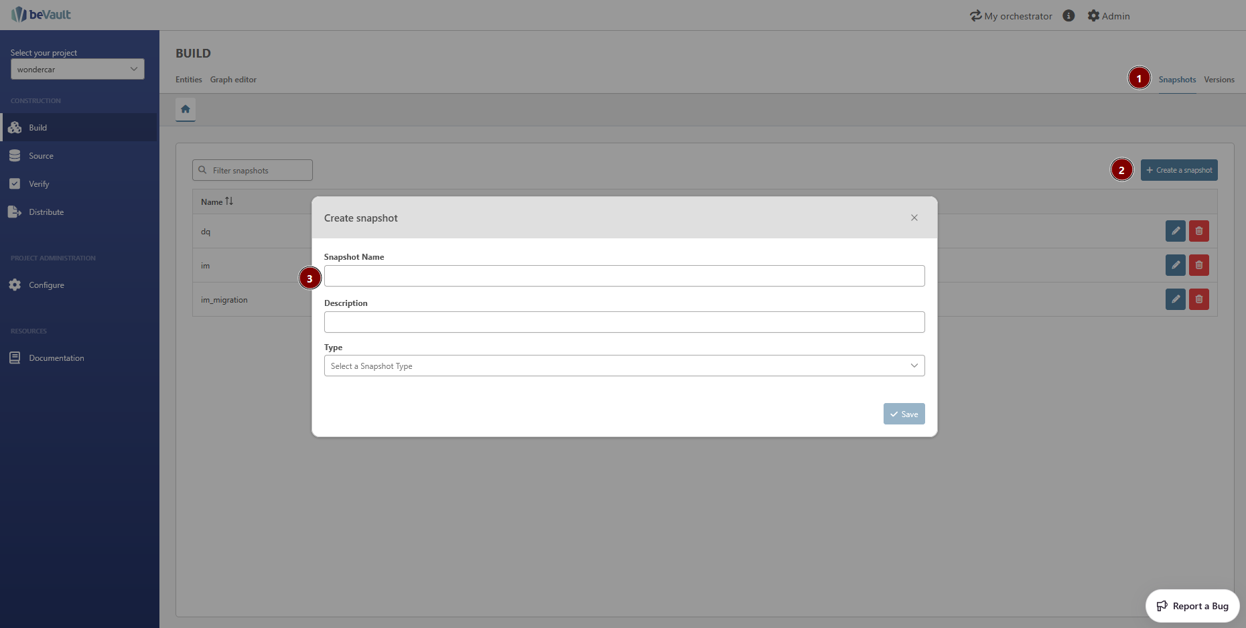Click the home breadcrumb icon

point(186,109)
